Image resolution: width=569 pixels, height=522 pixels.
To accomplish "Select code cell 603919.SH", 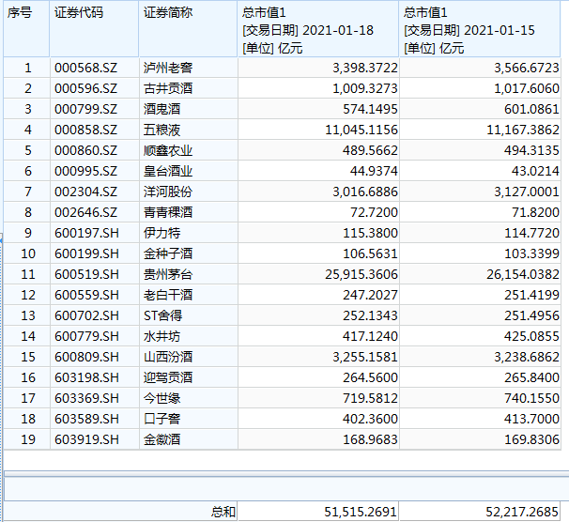I will [94, 440].
